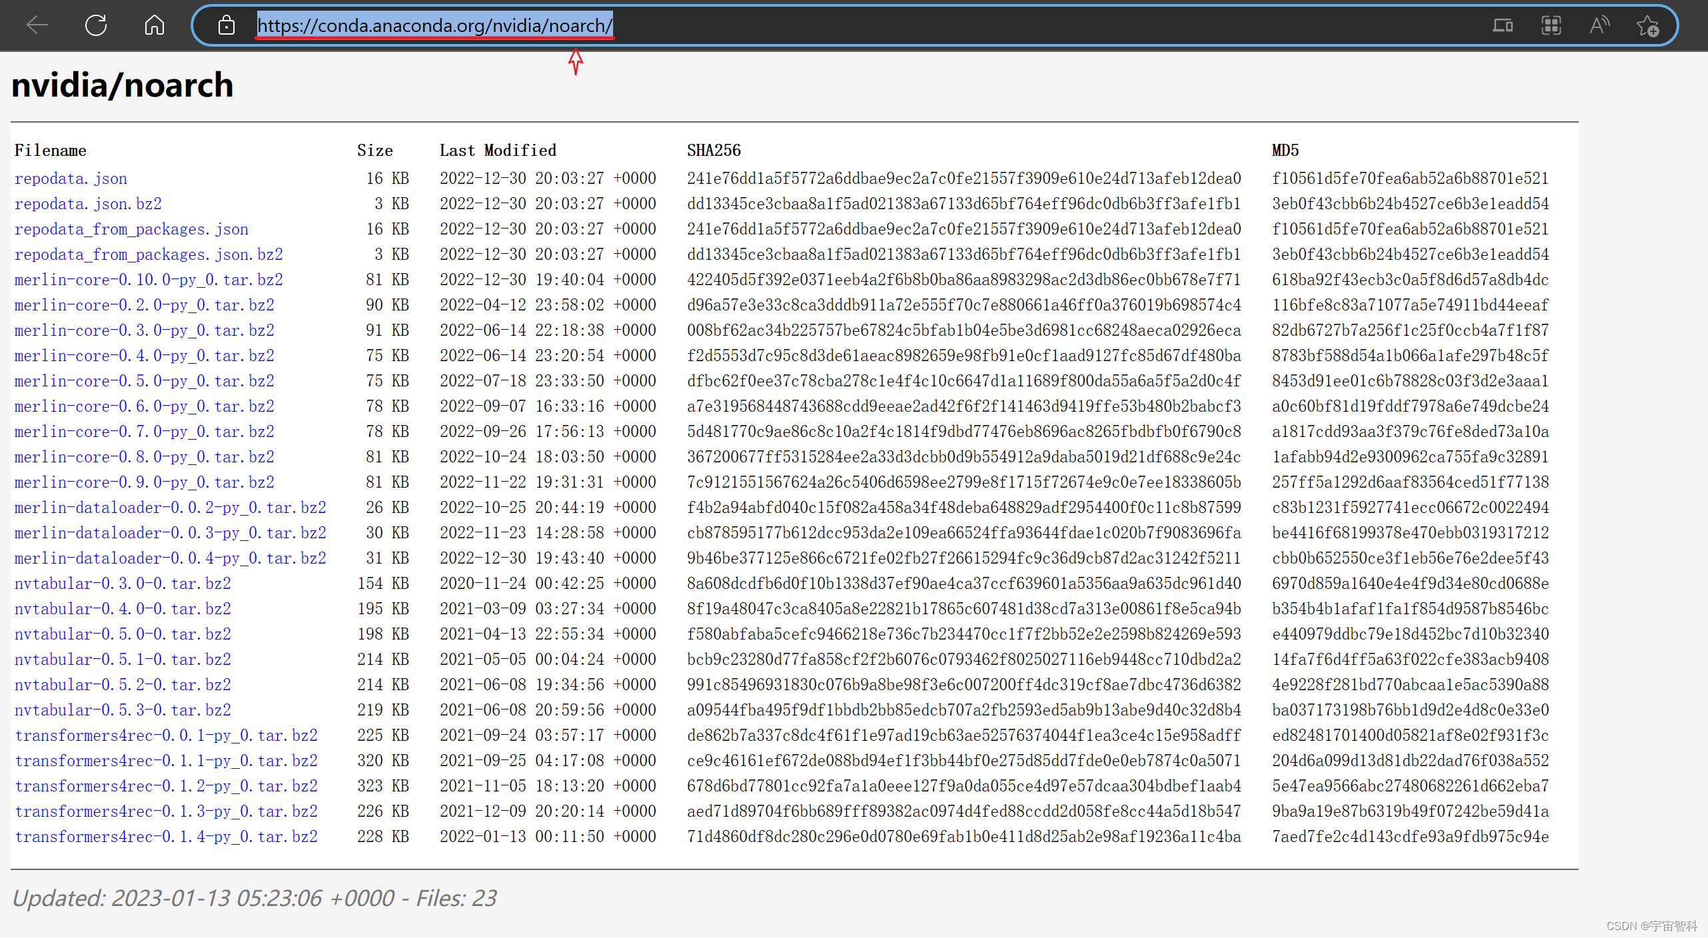Go to the browser home page icon
The image size is (1708, 938).
click(154, 25)
